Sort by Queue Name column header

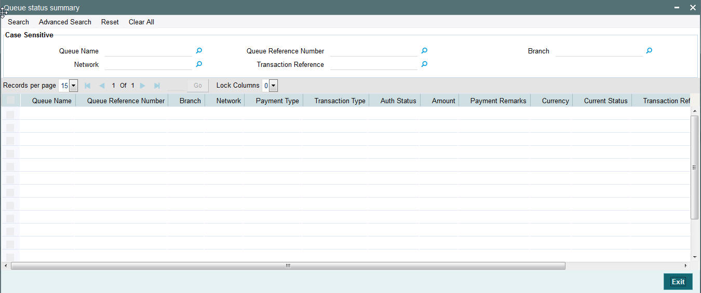(x=52, y=101)
